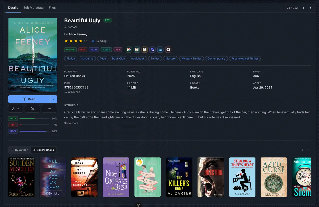Click the MOBI reading progress bar

tap(35, 131)
